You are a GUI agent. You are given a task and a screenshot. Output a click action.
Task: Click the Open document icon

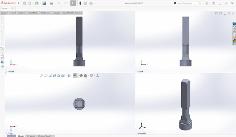point(37,3)
